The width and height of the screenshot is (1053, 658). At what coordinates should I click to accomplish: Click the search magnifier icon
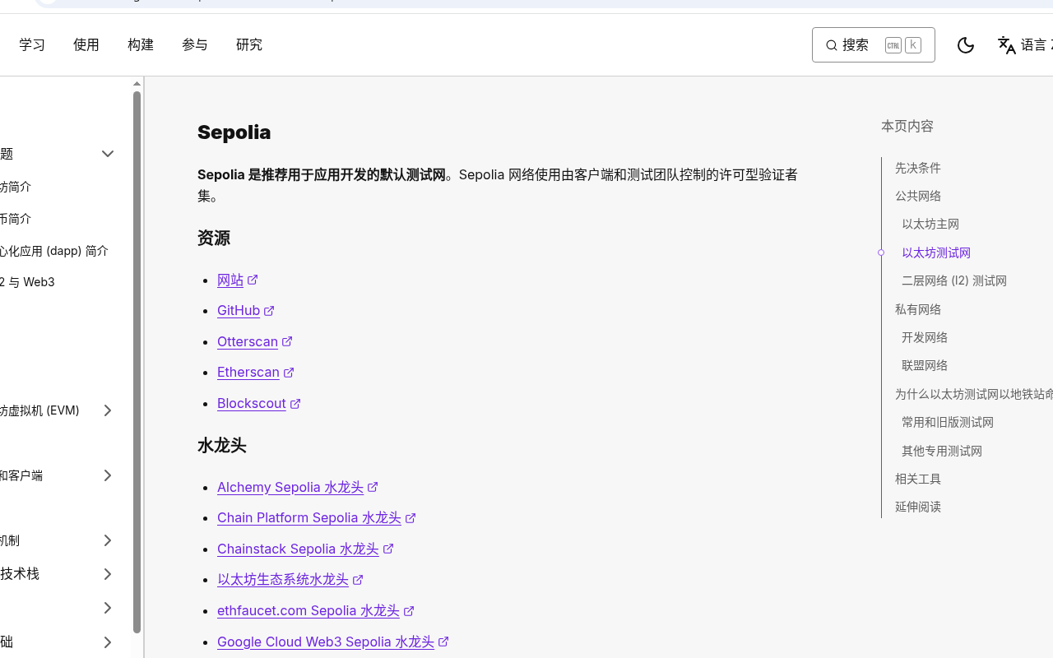pyautogui.click(x=832, y=45)
